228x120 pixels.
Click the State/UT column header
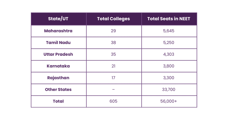coord(58,19)
